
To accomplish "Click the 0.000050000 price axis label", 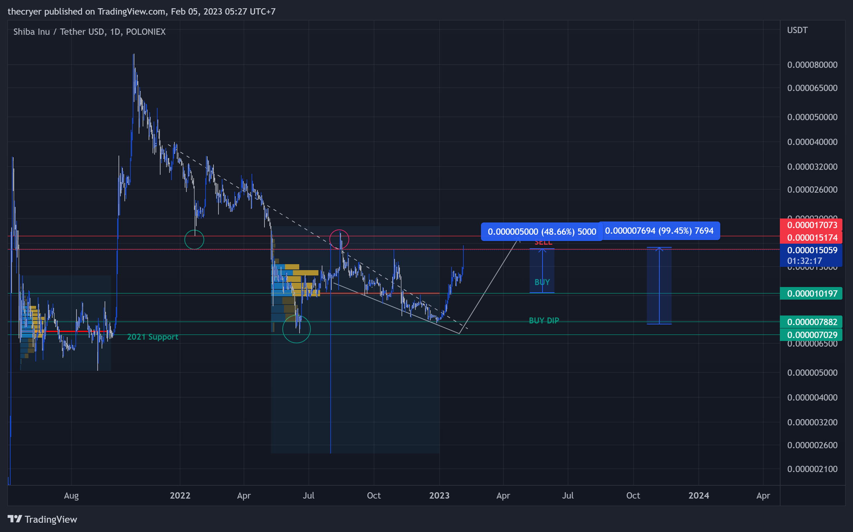I will pyautogui.click(x=812, y=117).
